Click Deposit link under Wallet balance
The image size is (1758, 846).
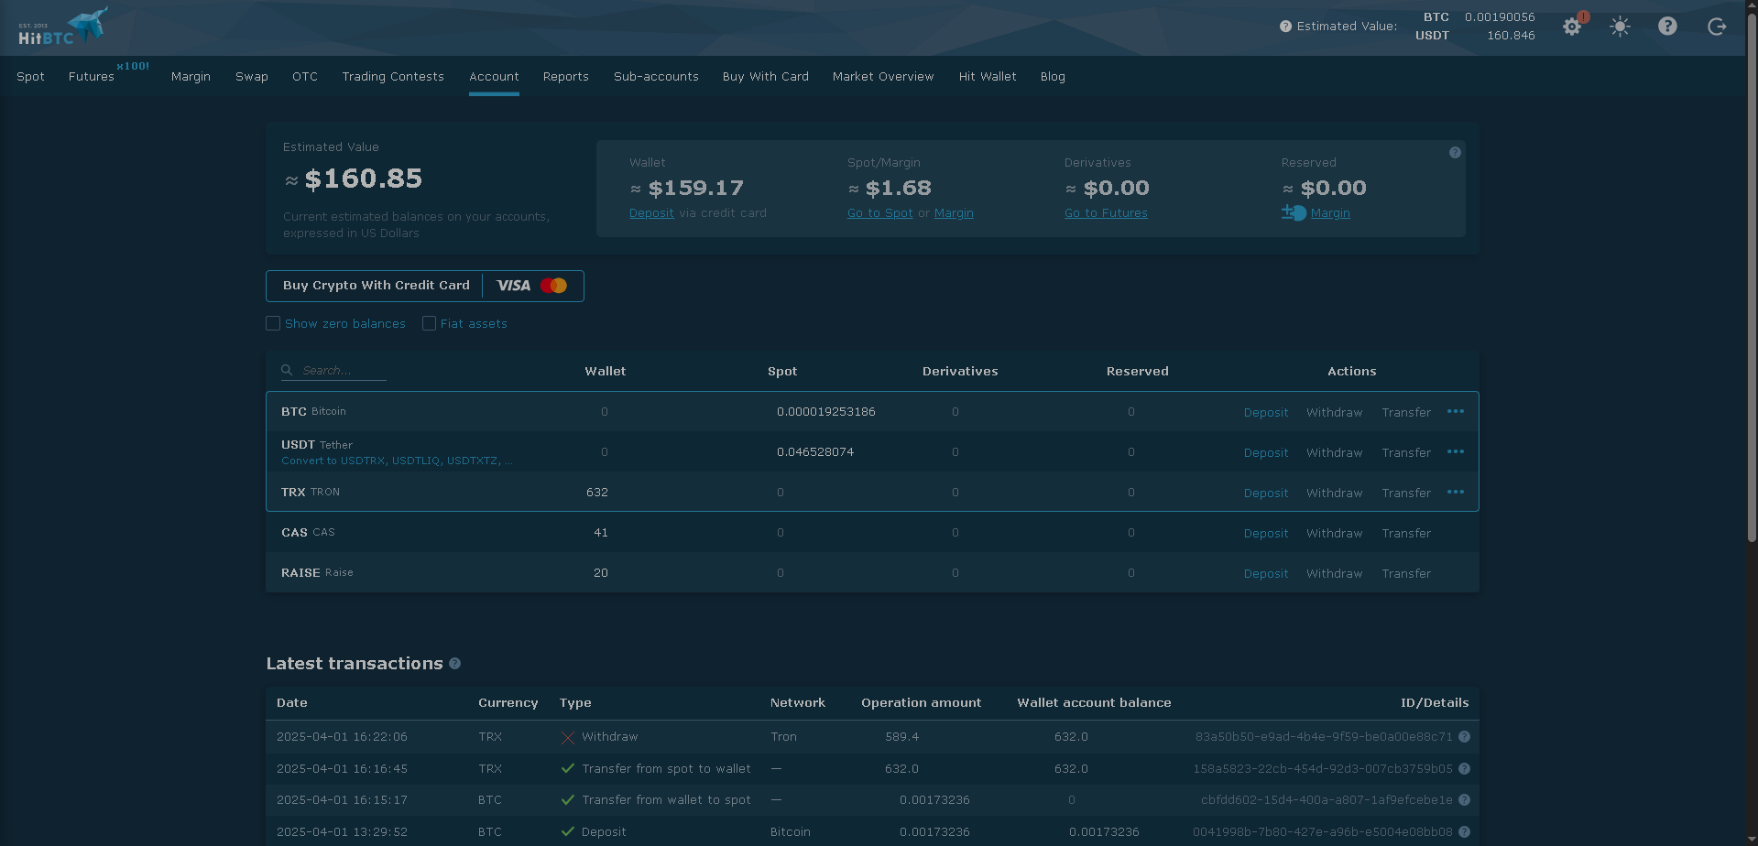click(651, 213)
